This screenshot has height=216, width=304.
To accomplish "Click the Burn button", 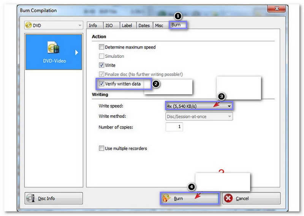I will (x=190, y=199).
